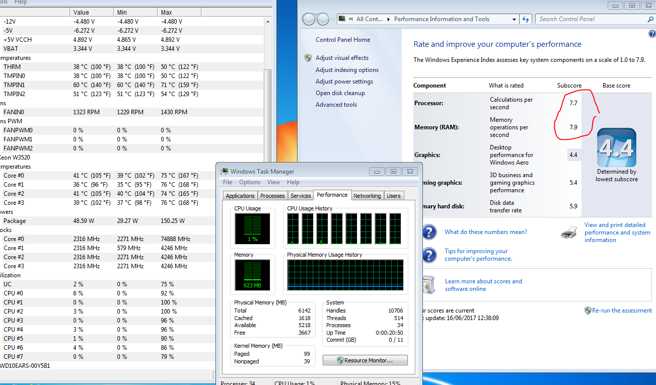
Task: Click the help icon beside 'What do these numbers mean?'
Action: coord(428,232)
